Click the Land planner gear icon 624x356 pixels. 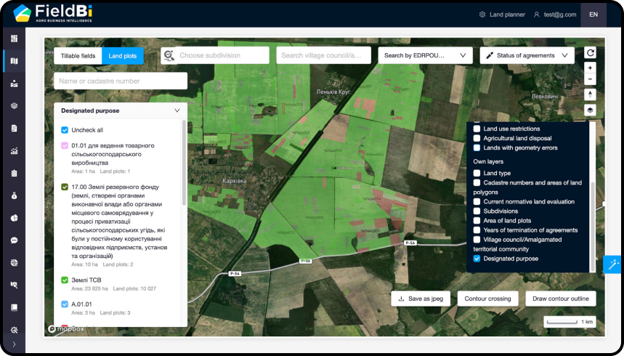pyautogui.click(x=482, y=15)
